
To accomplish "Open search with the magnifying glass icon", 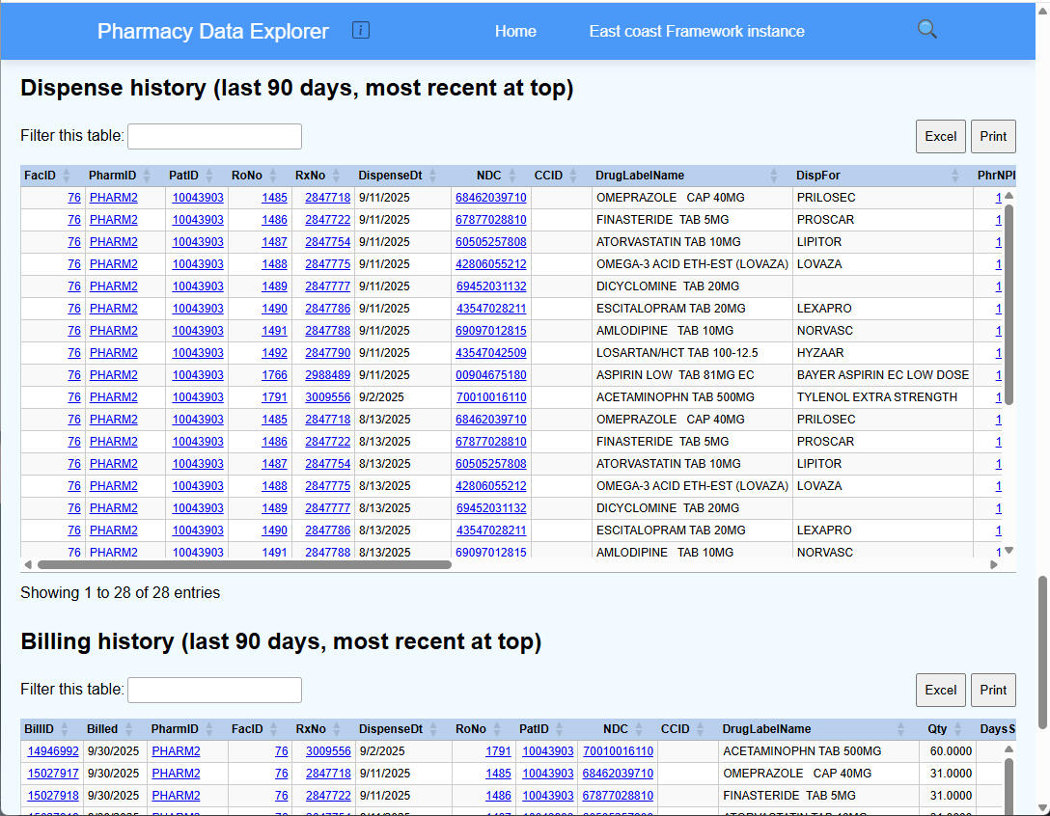I will pyautogui.click(x=926, y=30).
